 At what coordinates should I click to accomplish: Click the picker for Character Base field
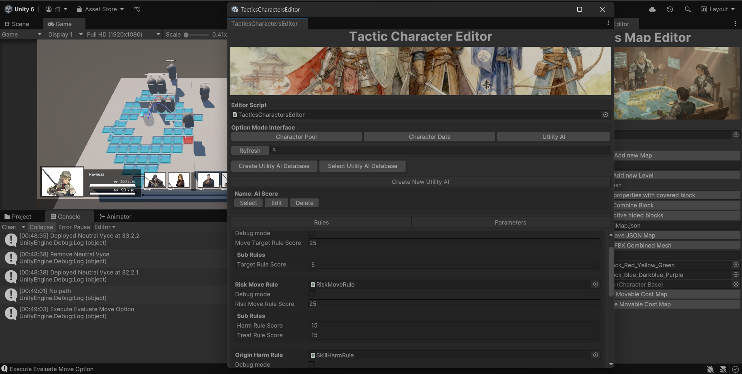coord(736,284)
